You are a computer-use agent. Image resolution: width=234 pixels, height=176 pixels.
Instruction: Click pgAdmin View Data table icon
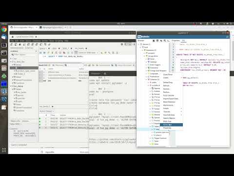click(157, 41)
